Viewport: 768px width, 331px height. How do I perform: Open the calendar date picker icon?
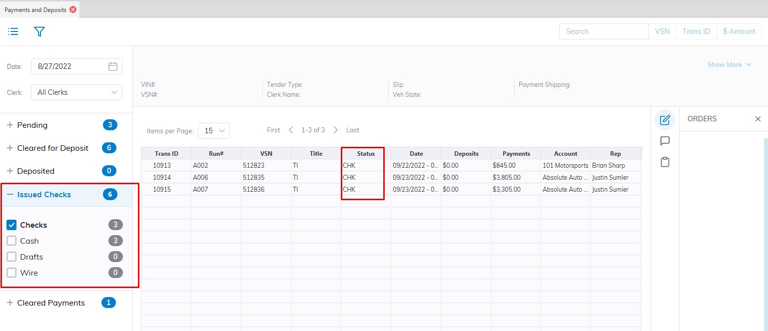click(x=113, y=66)
